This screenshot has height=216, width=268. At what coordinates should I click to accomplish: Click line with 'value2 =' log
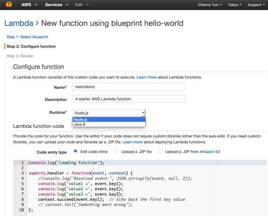tap(80, 189)
